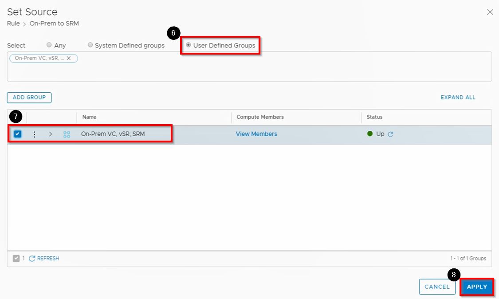499x299 pixels.
Task: Sort by the Compute Members column header
Action: pyautogui.click(x=260, y=117)
